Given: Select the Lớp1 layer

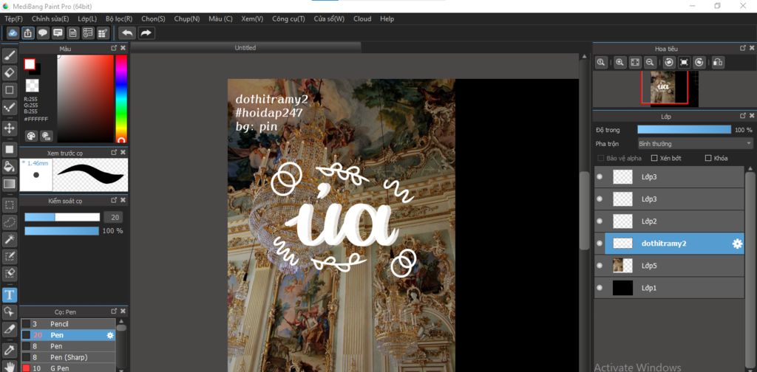Looking at the screenshot, I should pyautogui.click(x=669, y=288).
